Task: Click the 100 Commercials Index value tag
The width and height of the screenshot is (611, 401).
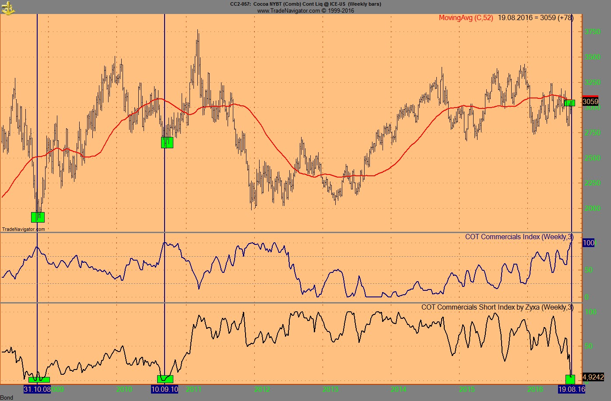Action: 588,243
